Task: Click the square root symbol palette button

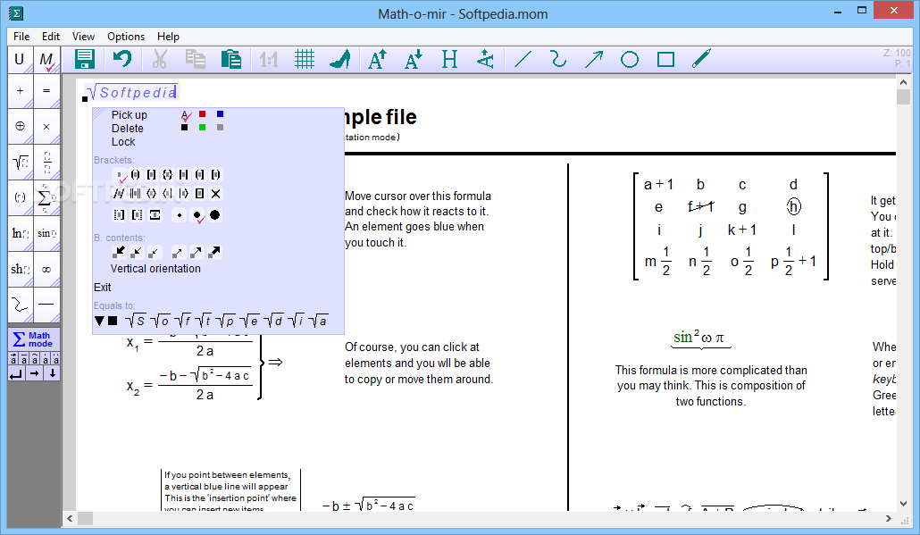Action: click(21, 162)
